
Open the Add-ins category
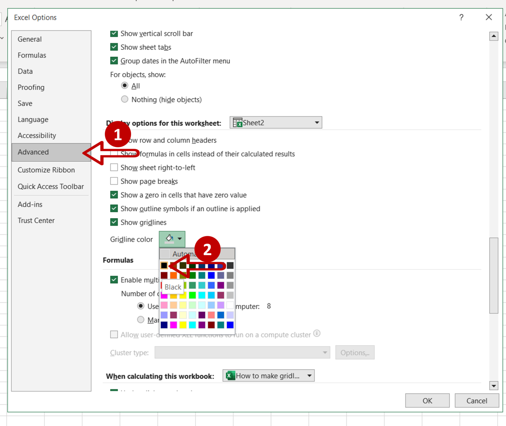51,205
